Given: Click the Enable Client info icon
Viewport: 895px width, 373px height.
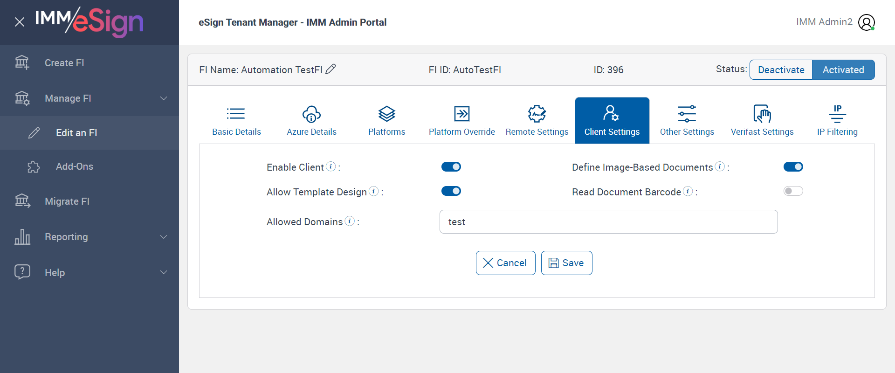Looking at the screenshot, I should 330,166.
